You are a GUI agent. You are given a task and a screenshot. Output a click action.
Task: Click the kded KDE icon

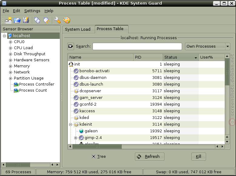coord(76,117)
